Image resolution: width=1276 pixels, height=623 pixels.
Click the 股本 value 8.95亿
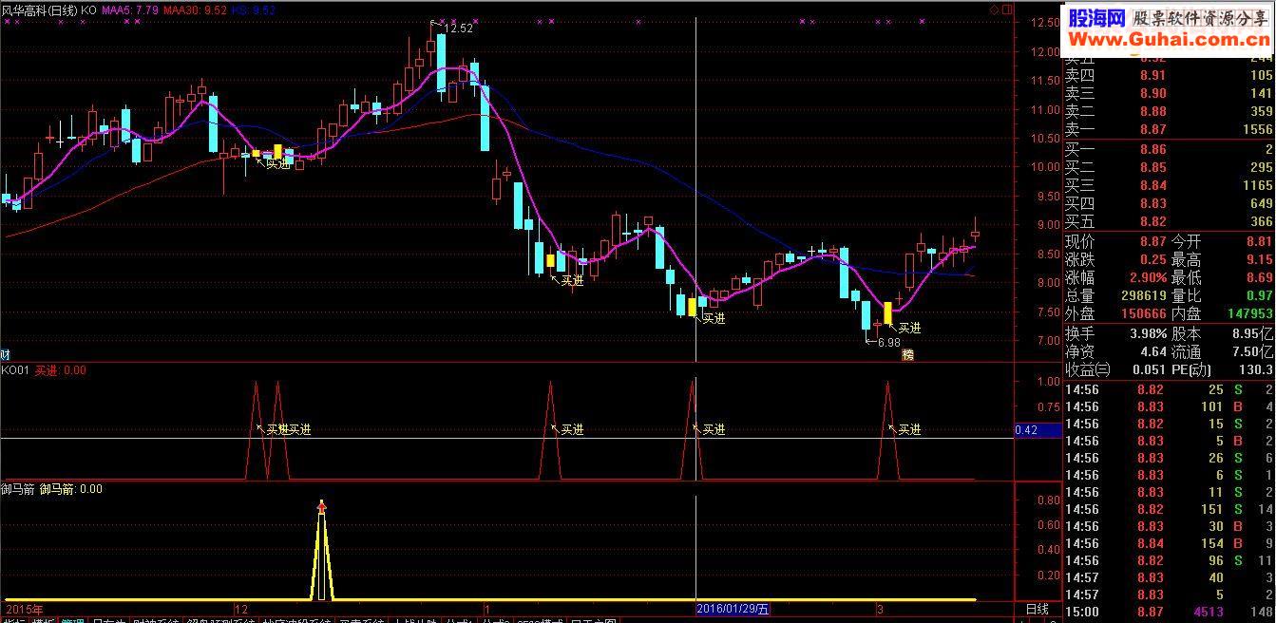click(x=1252, y=333)
